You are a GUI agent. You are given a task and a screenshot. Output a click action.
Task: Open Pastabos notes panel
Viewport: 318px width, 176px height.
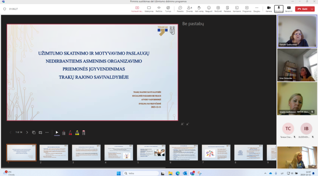227,9
